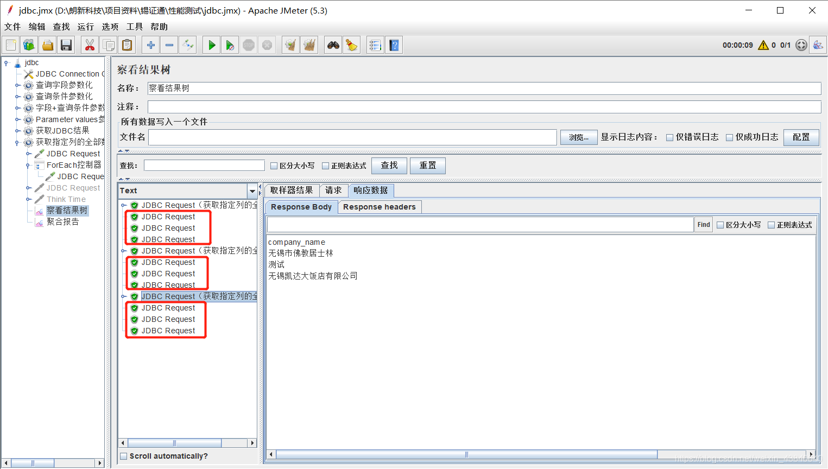Click the greyed Shutdown icon

[267, 45]
